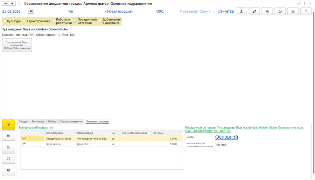Image resolution: width=315 pixels, height=180 pixels.
Task: Open help with the question mark button
Action: point(306,12)
